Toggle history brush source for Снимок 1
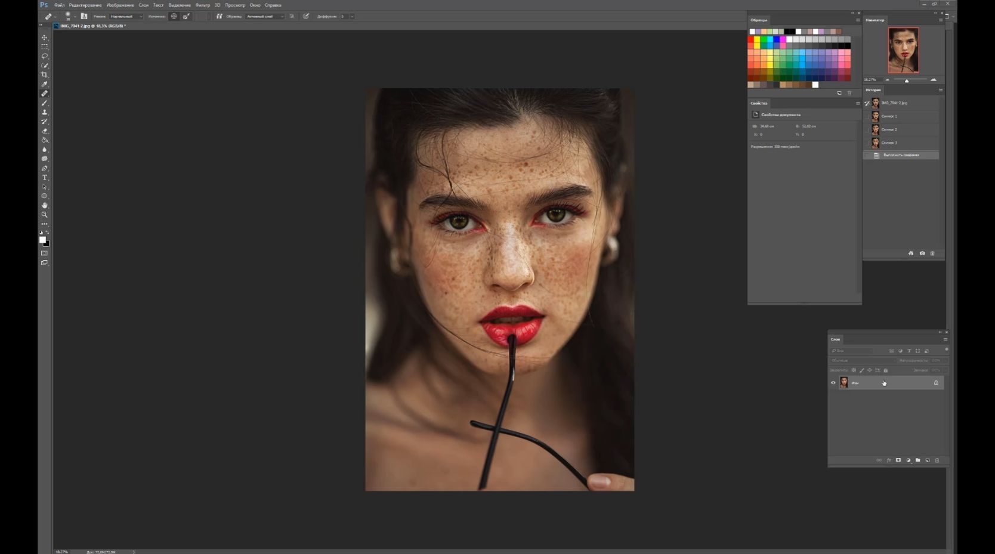 (867, 116)
